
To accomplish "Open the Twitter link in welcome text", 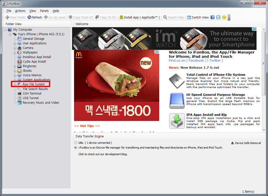I will (215, 60).
